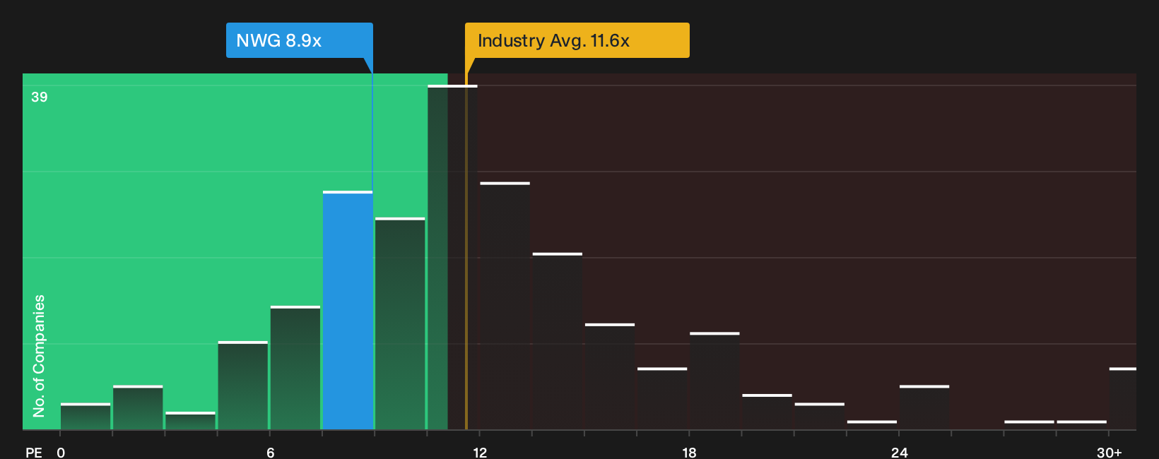This screenshot has height=459, width=1159.
Task: Click the "PE" x-axis title
Action: click(x=34, y=453)
